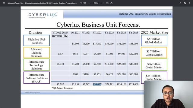Open the PDF sidebar hamburger menu
This screenshot has height=108, width=193.
coord(4,3)
